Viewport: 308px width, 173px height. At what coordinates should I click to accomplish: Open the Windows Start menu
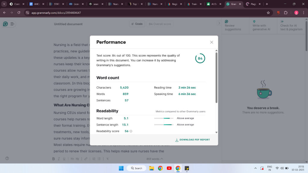coord(121,168)
